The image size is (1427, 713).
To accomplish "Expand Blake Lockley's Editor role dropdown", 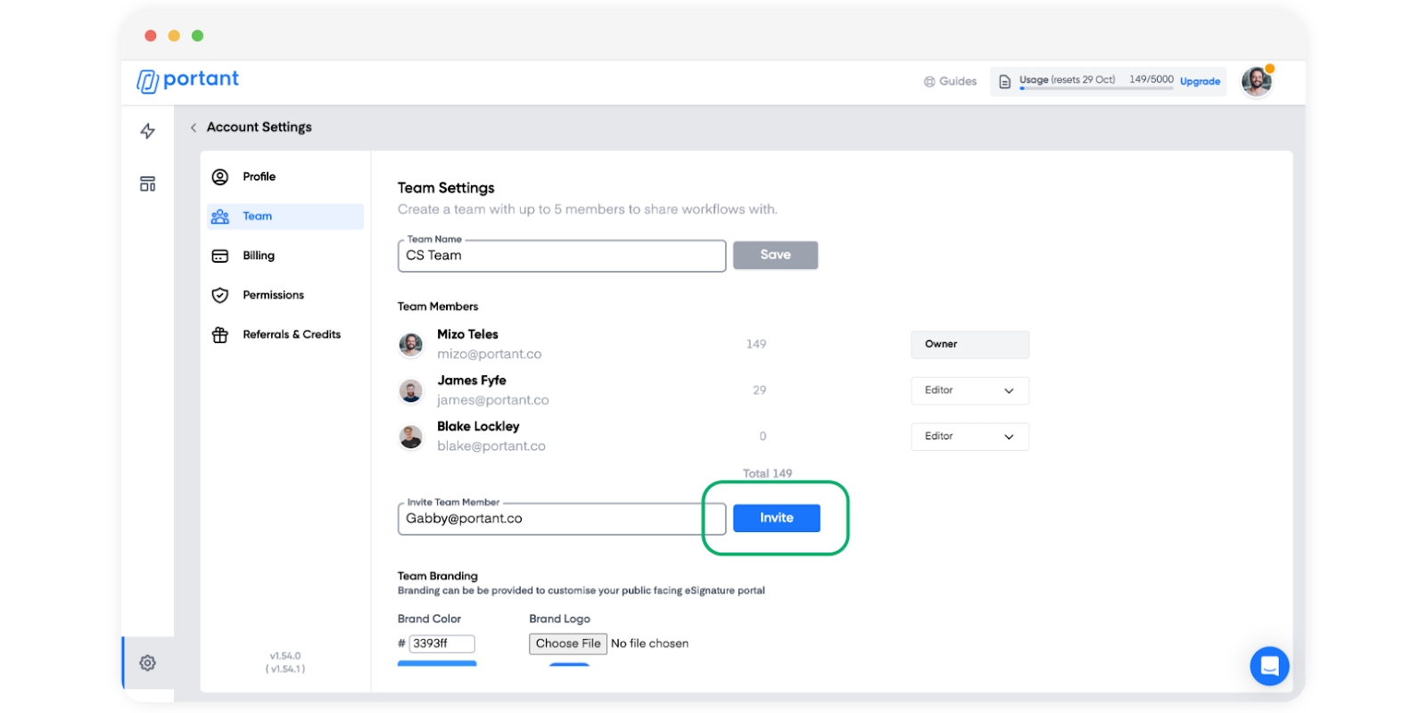I will click(x=969, y=437).
